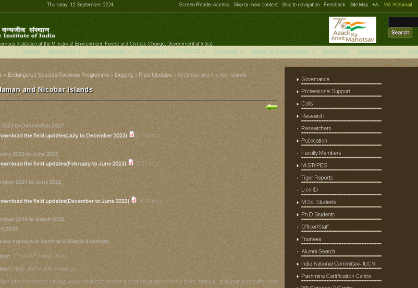Viewport: 418px width, 288px height.
Task: Open Researchers sidebar link
Action: [x=316, y=128]
